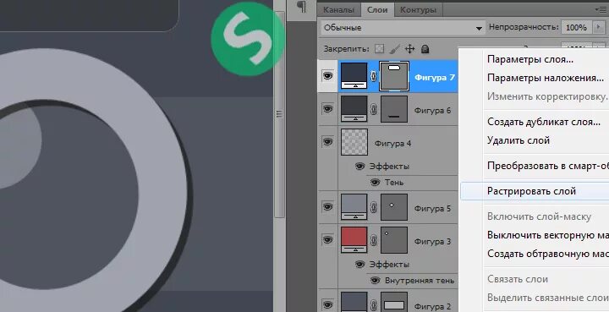Select Фигура 4 layer thumbnail
Viewport: 609px width, 312px height.
[x=354, y=142]
